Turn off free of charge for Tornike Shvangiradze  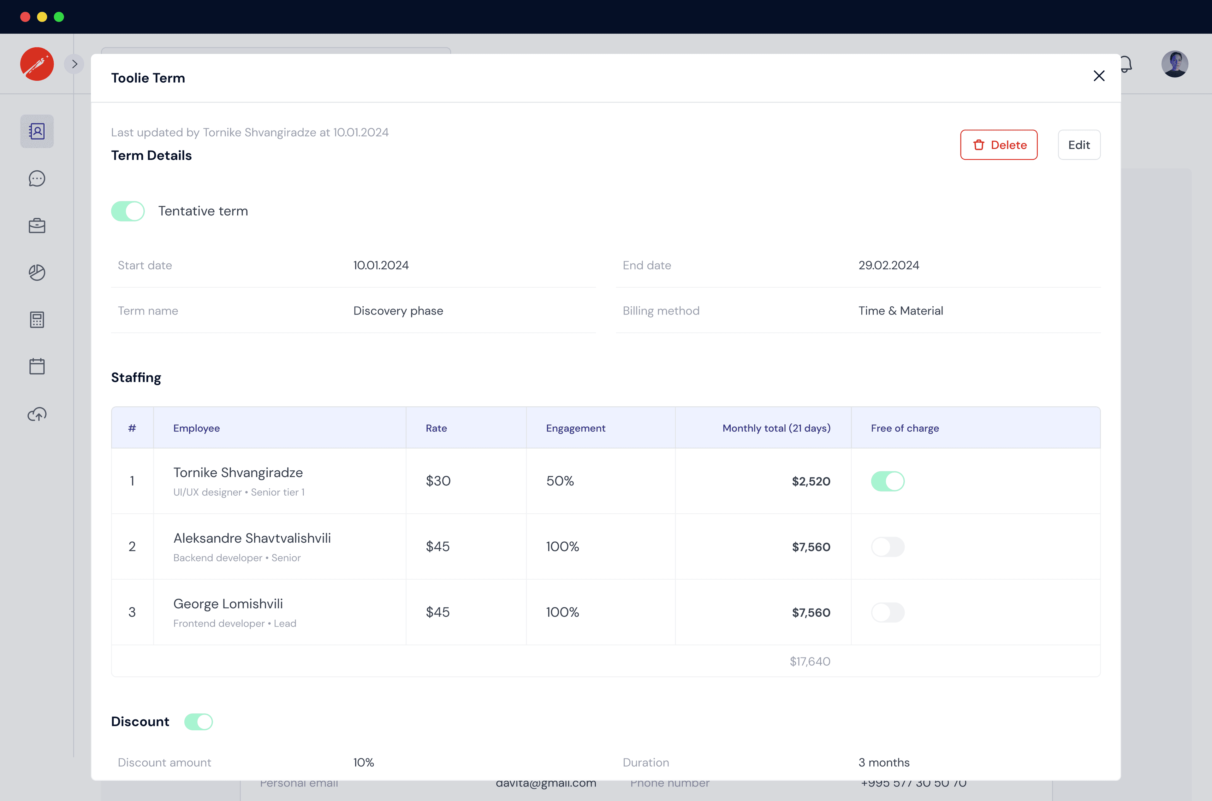(x=888, y=481)
